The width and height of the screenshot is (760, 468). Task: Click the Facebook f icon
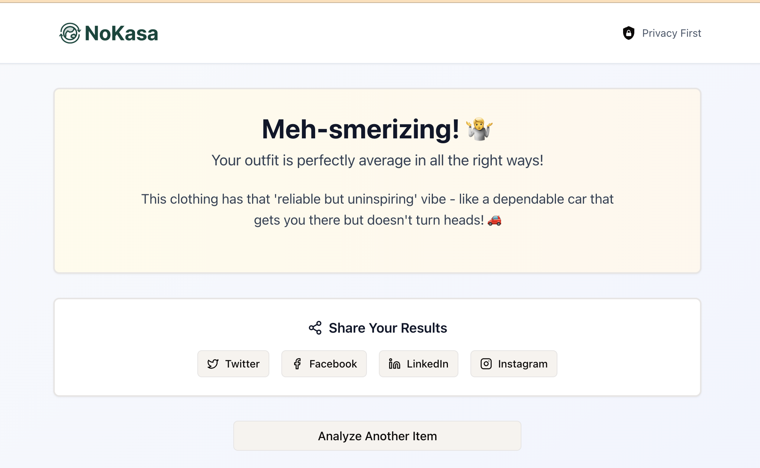(297, 364)
